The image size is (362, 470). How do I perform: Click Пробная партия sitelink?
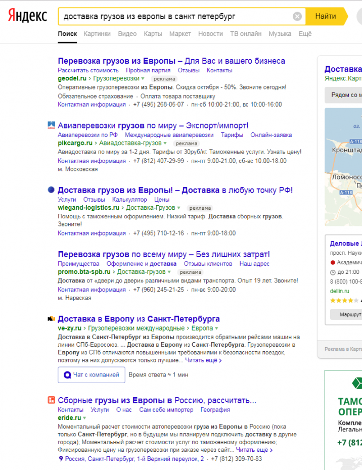148,70
